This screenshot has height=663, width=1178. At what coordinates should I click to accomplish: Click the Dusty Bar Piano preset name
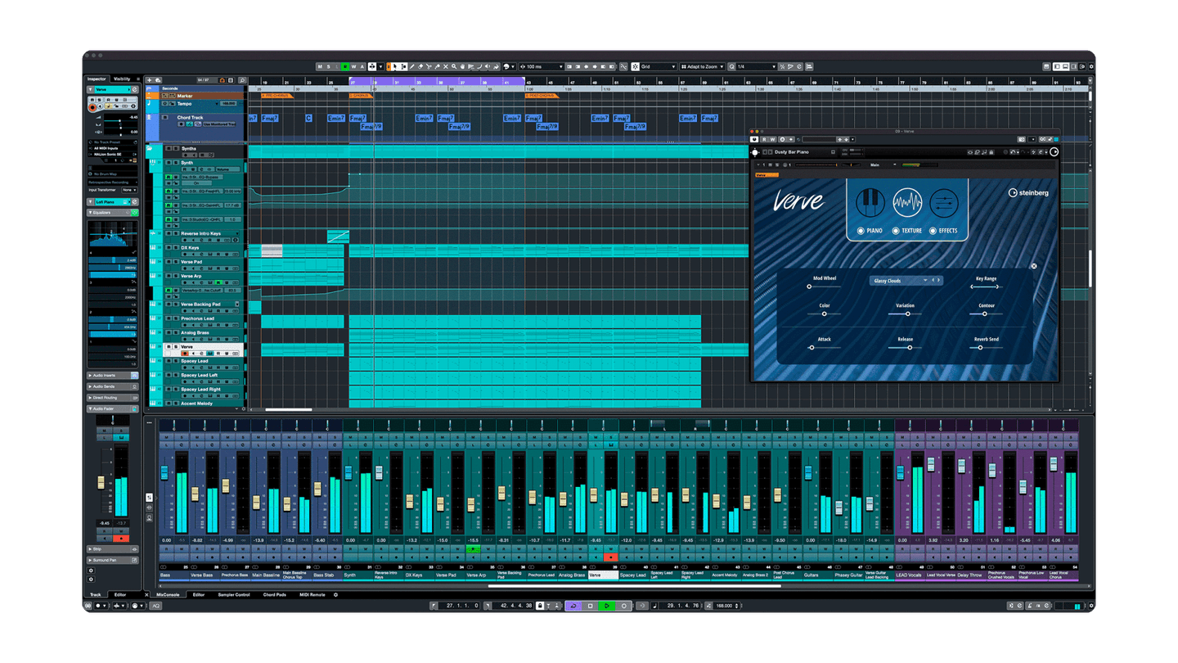click(x=792, y=152)
